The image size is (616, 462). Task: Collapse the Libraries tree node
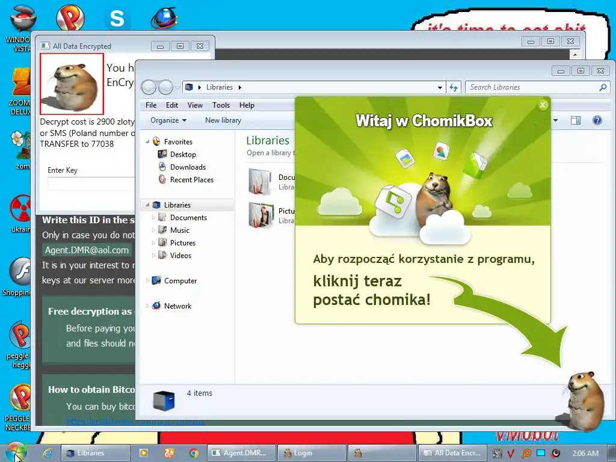pos(148,205)
